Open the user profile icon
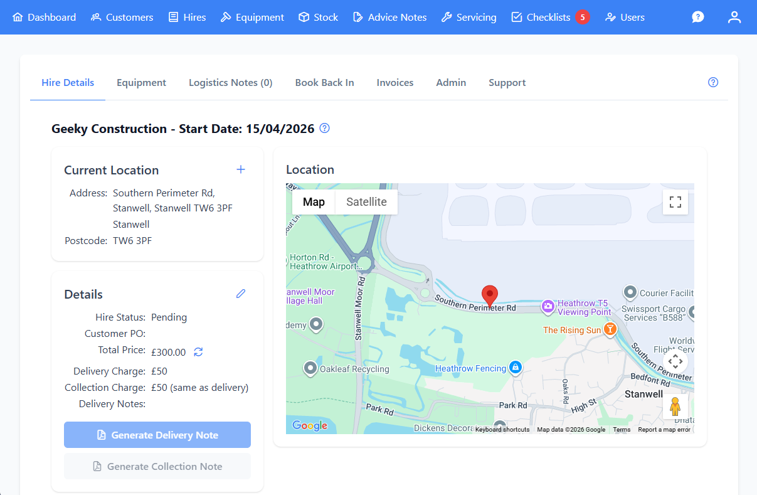This screenshot has width=757, height=495. 734,17
